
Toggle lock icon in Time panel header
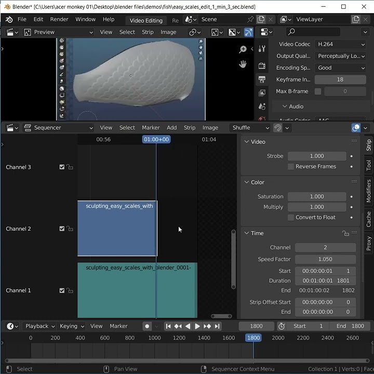click(345, 233)
